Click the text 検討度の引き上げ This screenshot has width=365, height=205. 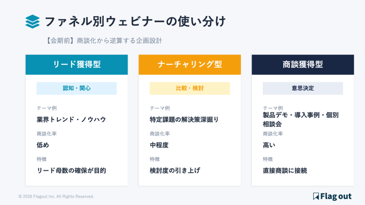pos(175,170)
